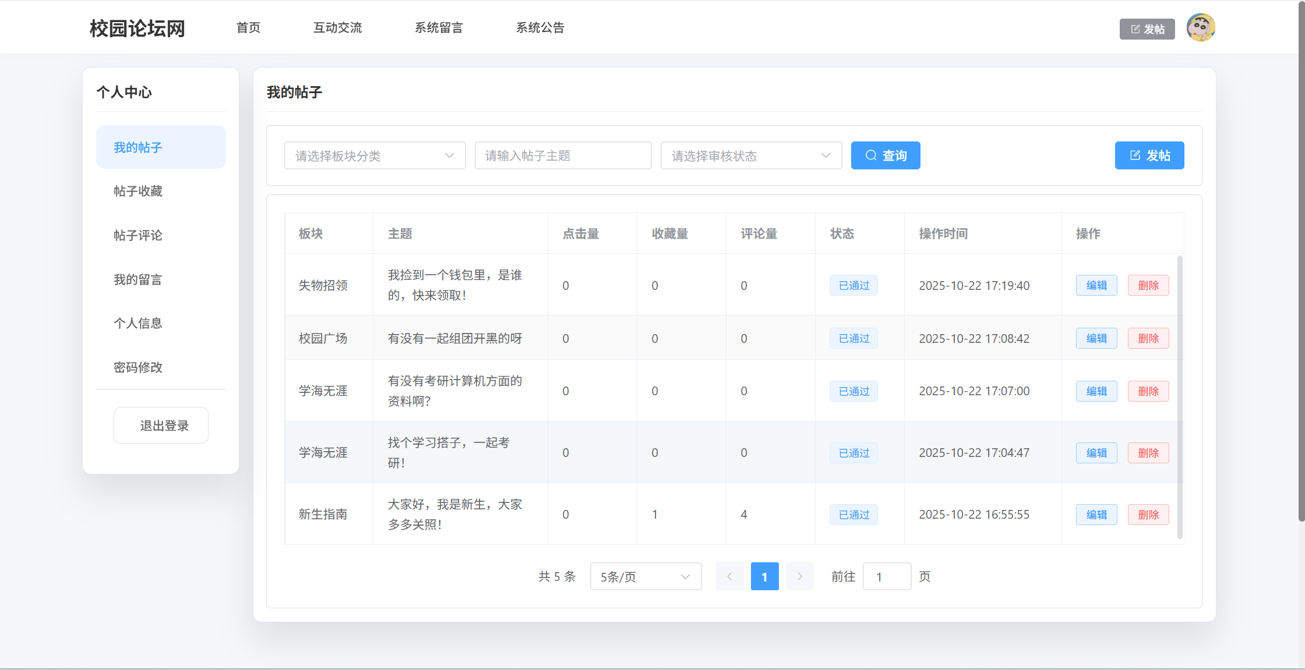Open the 请选择审核状态 dropdown
The height and width of the screenshot is (670, 1305).
[x=750, y=155]
